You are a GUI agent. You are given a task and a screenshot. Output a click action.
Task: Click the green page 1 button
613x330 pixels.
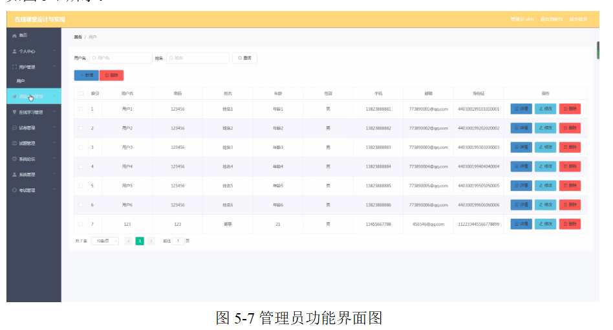(140, 241)
